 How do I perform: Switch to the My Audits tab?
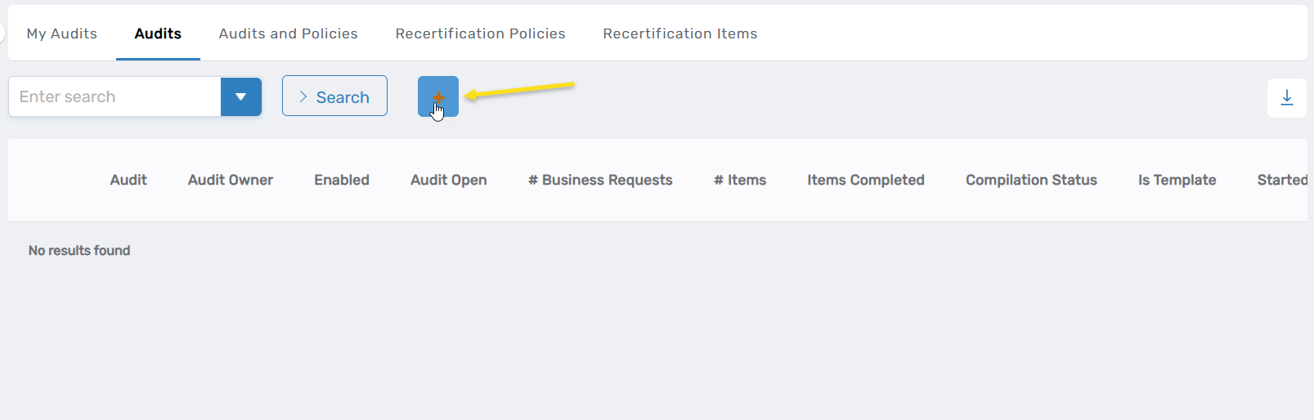(x=62, y=34)
